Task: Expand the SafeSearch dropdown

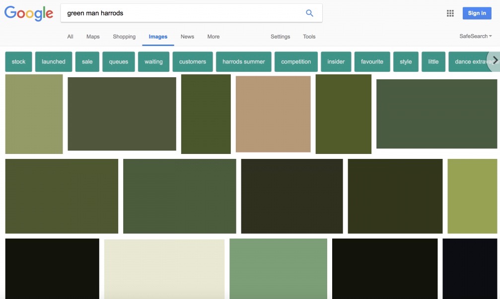Action: click(475, 36)
